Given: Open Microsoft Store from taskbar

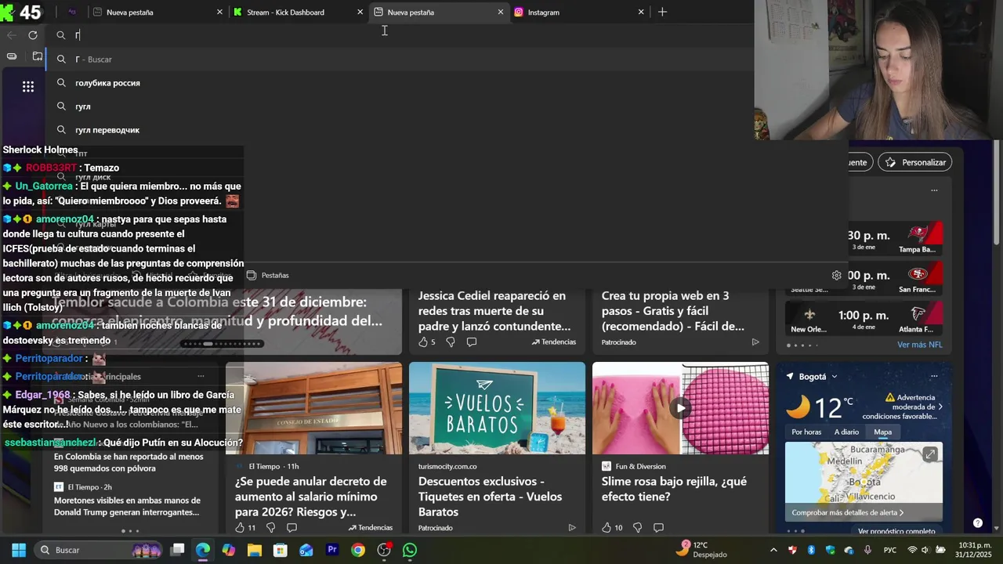Looking at the screenshot, I should pyautogui.click(x=280, y=550).
